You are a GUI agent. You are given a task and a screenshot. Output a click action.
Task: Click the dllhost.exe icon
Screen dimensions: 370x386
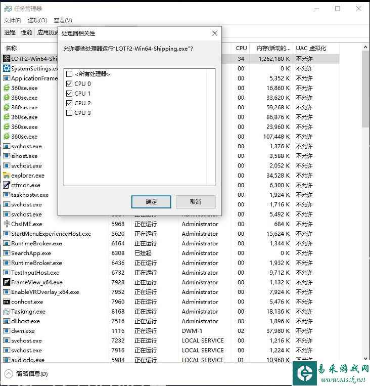[7, 321]
